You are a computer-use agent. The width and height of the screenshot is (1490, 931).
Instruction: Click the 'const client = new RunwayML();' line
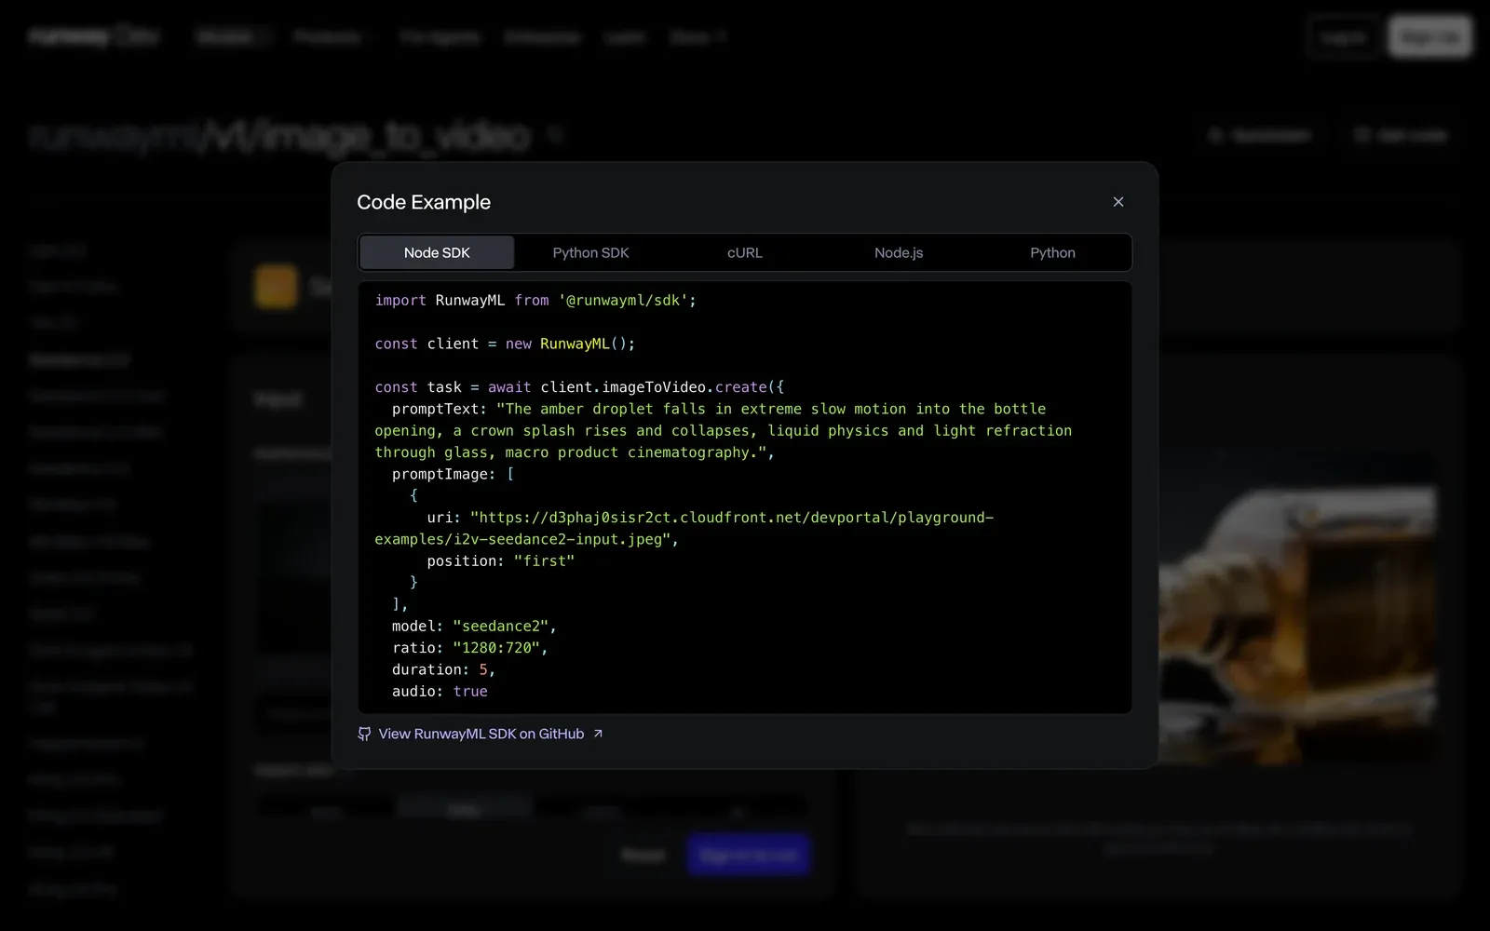[x=505, y=344]
